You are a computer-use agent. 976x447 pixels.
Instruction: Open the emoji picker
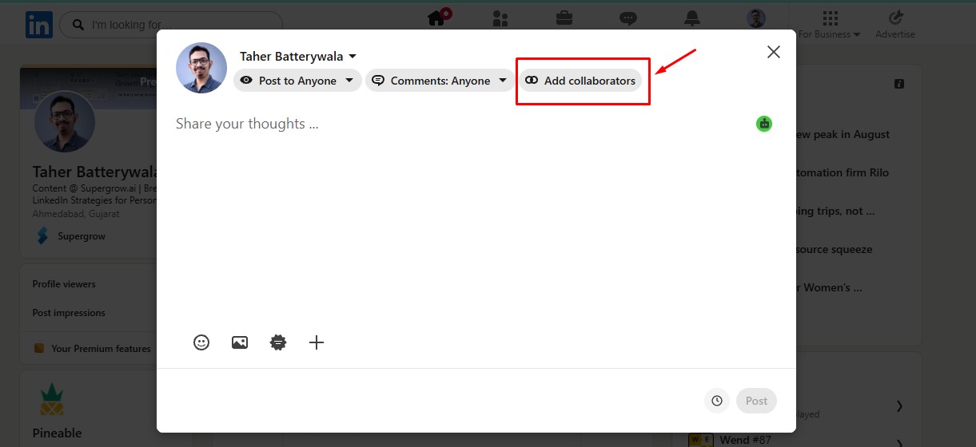click(x=201, y=342)
